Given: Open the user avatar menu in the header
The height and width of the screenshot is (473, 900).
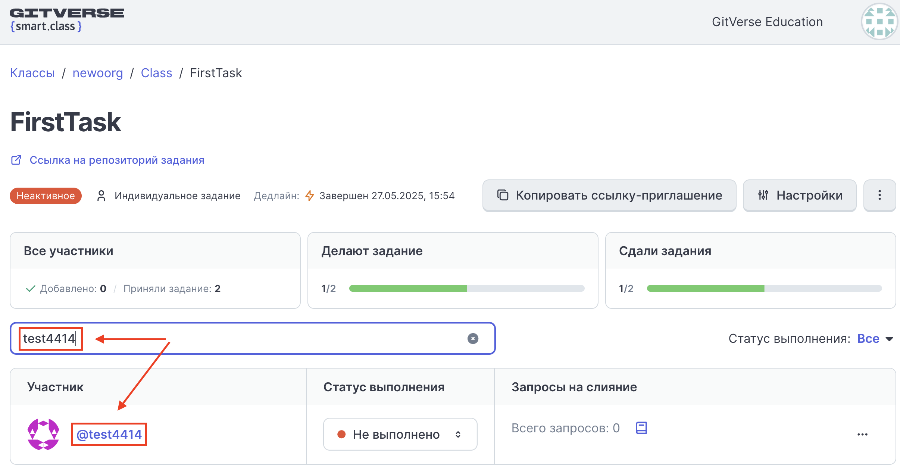Looking at the screenshot, I should (x=880, y=22).
